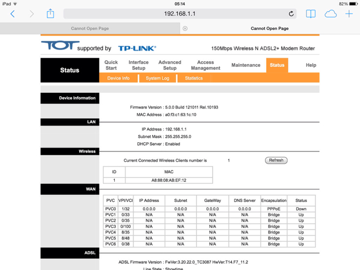Open the Help menu

click(x=311, y=65)
